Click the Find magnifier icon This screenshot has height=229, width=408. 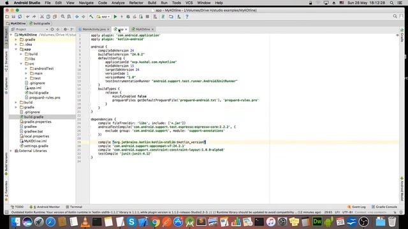pos(62,17)
